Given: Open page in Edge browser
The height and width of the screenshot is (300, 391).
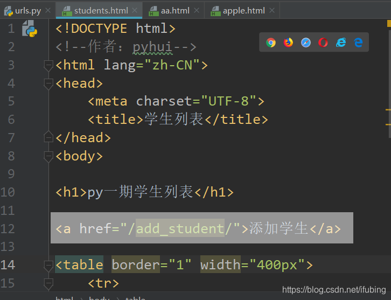Looking at the screenshot, I should coord(358,43).
